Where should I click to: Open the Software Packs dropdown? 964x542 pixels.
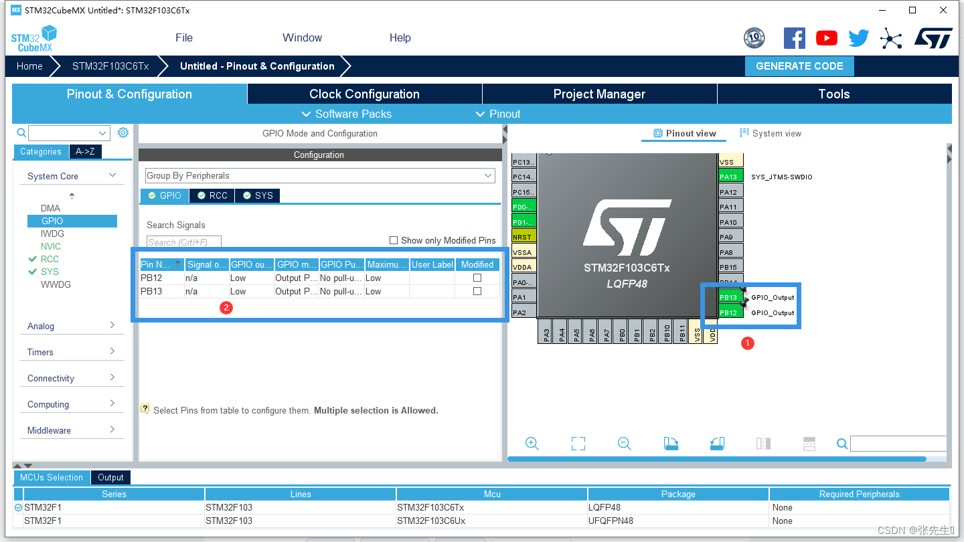point(346,114)
